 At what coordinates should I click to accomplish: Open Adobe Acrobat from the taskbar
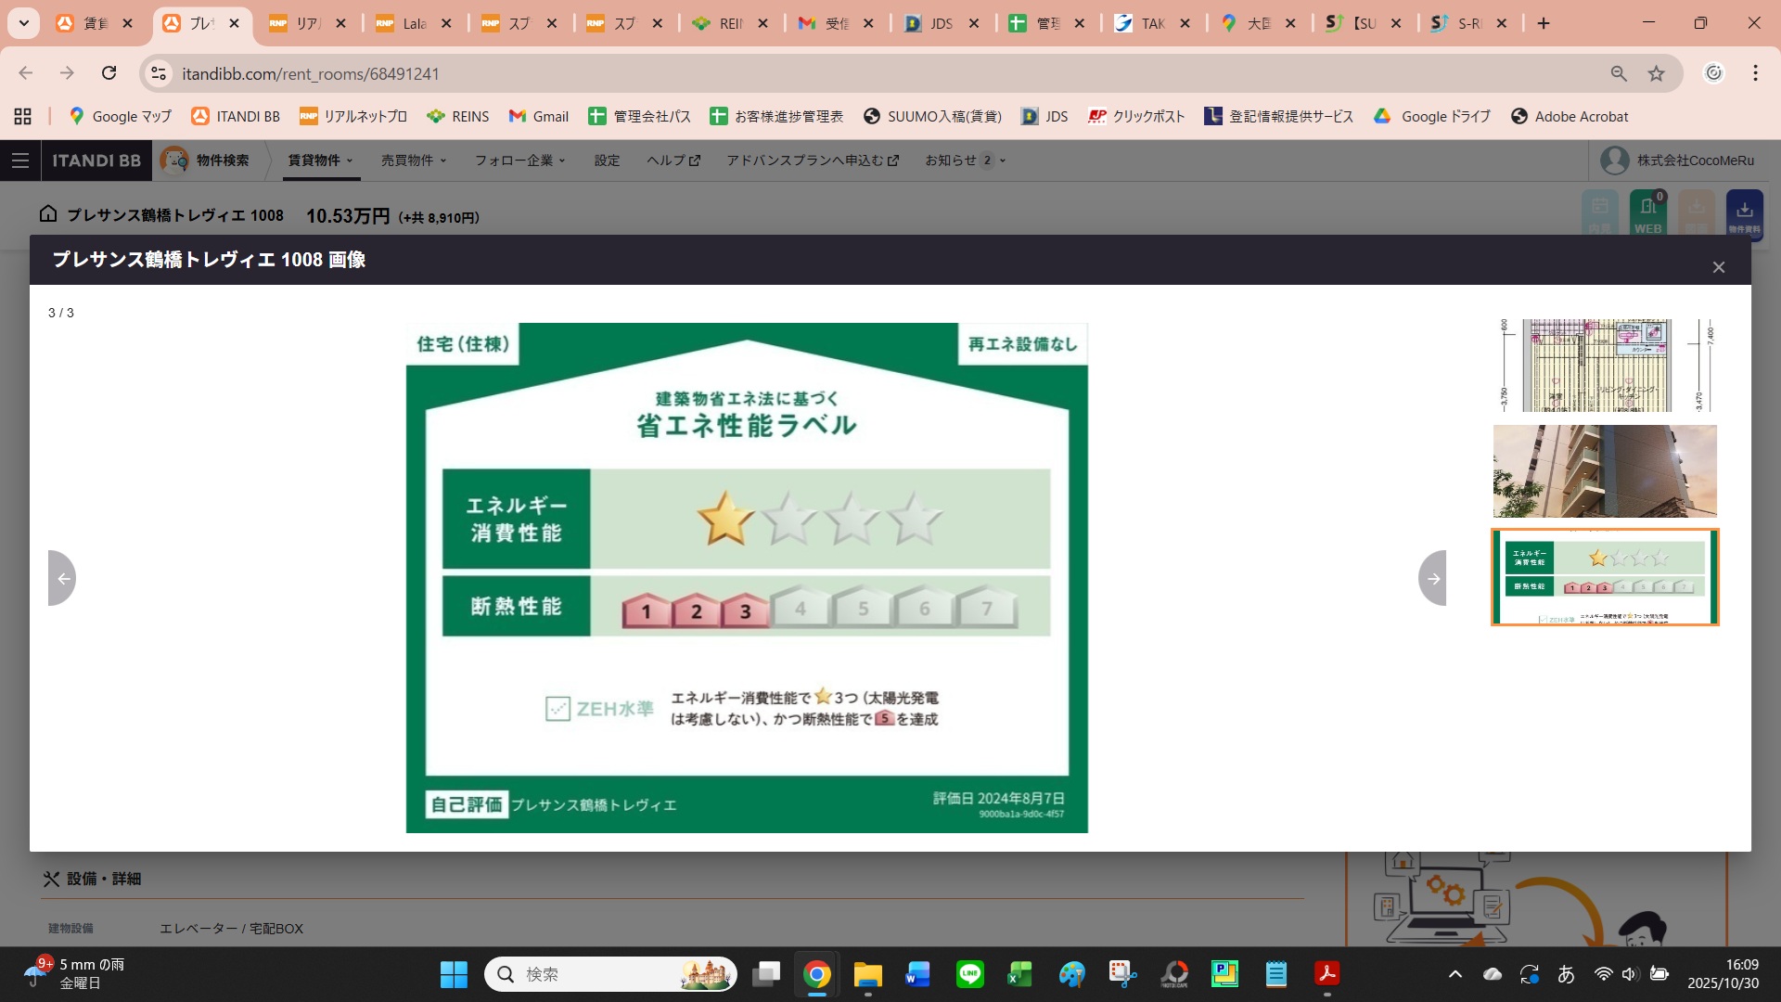click(x=1327, y=974)
